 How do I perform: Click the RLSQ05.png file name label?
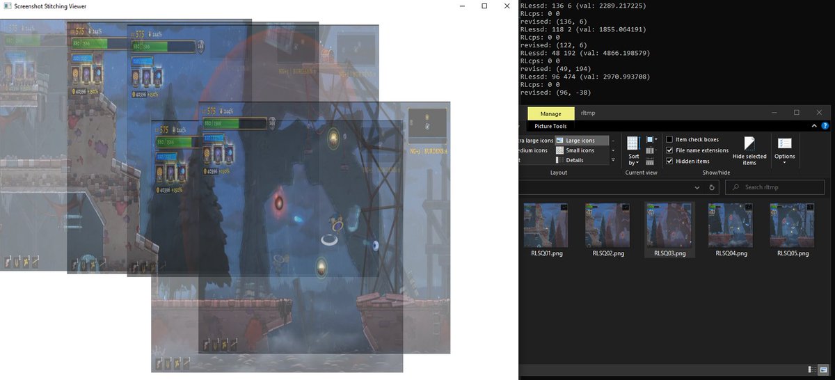(792, 253)
